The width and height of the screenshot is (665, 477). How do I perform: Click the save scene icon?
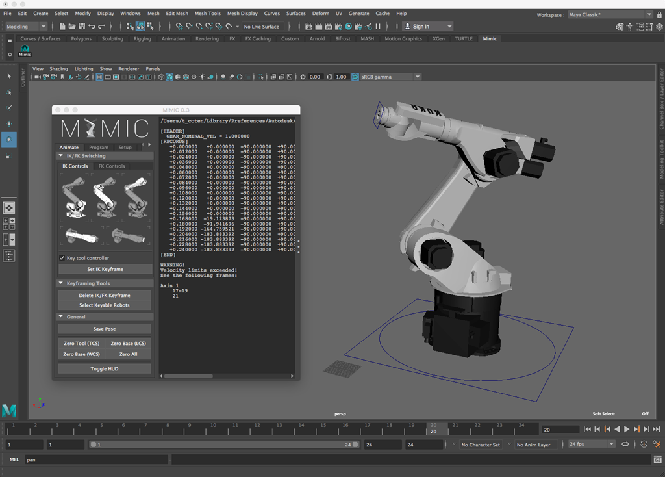point(81,27)
